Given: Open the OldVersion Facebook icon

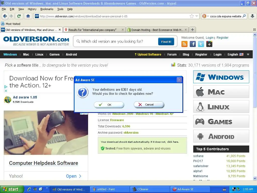Looking at the screenshot, I should 193,44.
